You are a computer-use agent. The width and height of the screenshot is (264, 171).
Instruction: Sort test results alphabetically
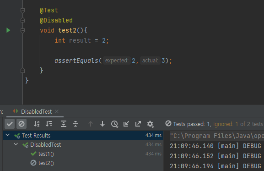pyautogui.click(x=37, y=124)
